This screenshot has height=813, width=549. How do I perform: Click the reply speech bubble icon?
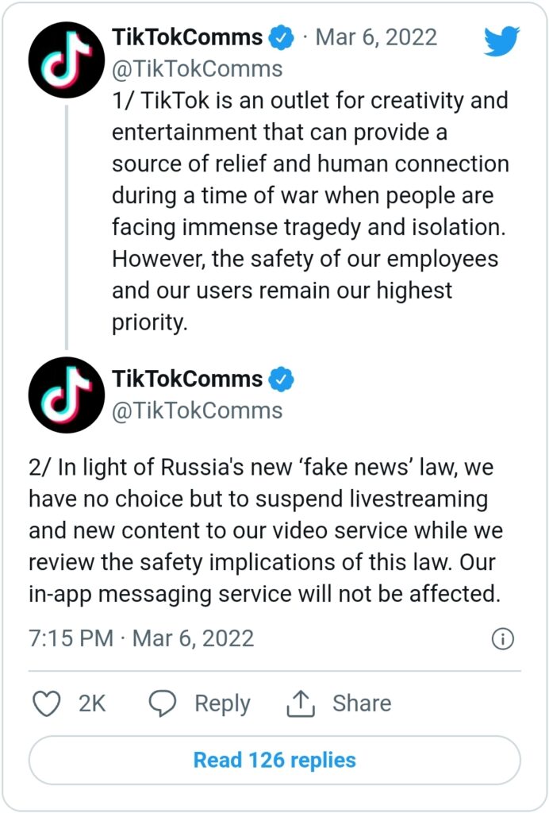tap(163, 703)
